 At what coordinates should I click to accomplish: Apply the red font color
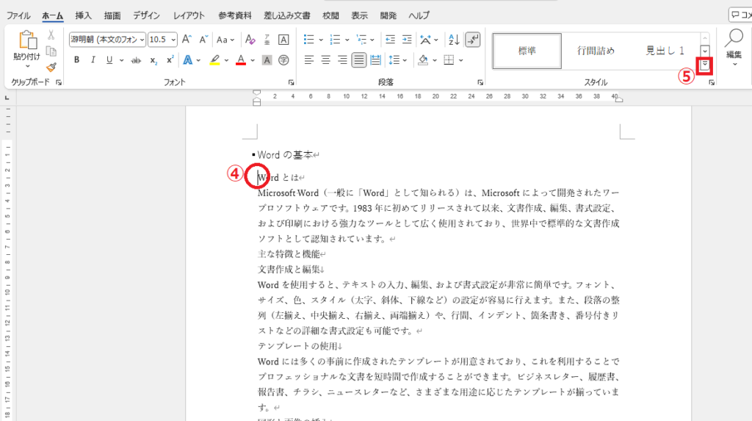(x=241, y=60)
